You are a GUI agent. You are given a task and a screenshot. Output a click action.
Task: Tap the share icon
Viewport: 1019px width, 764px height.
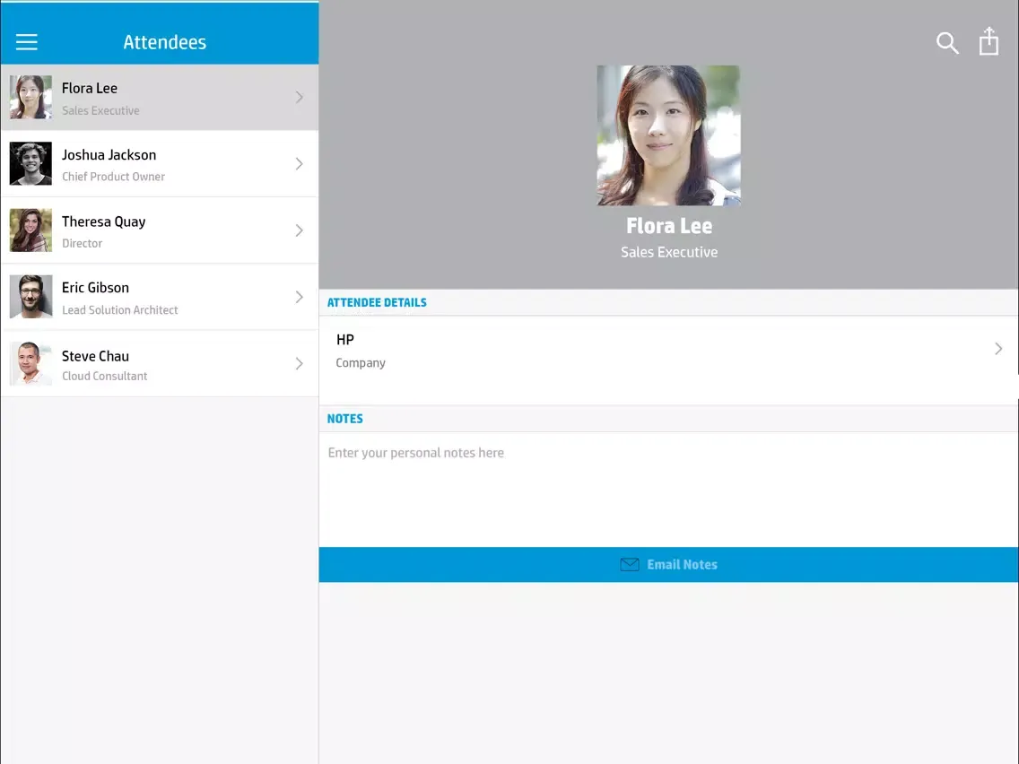click(x=989, y=41)
